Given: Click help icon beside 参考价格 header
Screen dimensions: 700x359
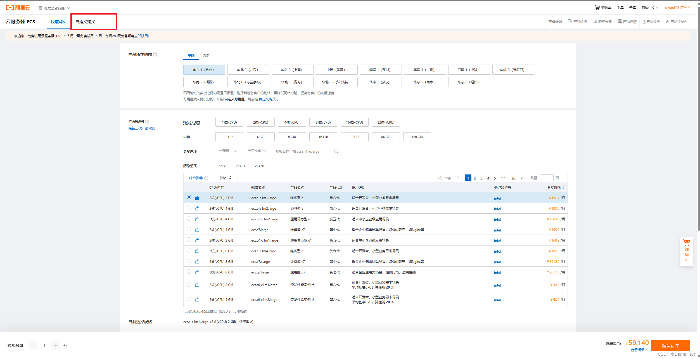Looking at the screenshot, I should tap(563, 187).
